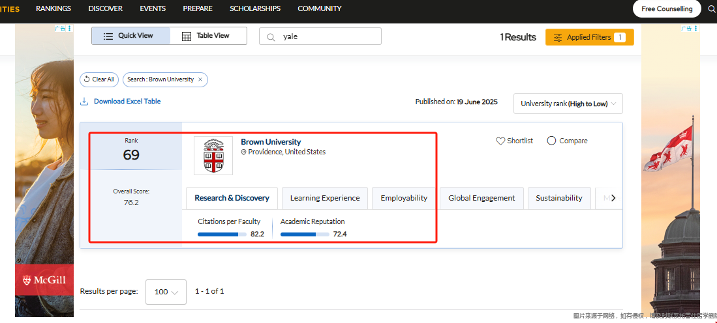Click the Citations per Faculty score bar

222,234
